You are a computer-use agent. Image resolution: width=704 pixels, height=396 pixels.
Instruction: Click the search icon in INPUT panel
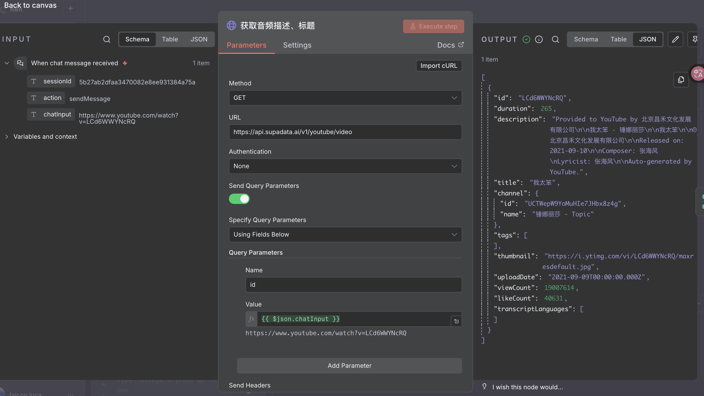[107, 39]
